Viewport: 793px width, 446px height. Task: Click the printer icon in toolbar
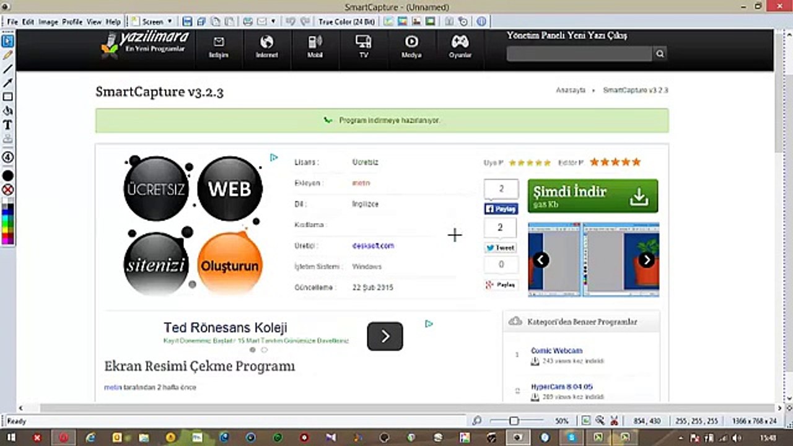248,22
